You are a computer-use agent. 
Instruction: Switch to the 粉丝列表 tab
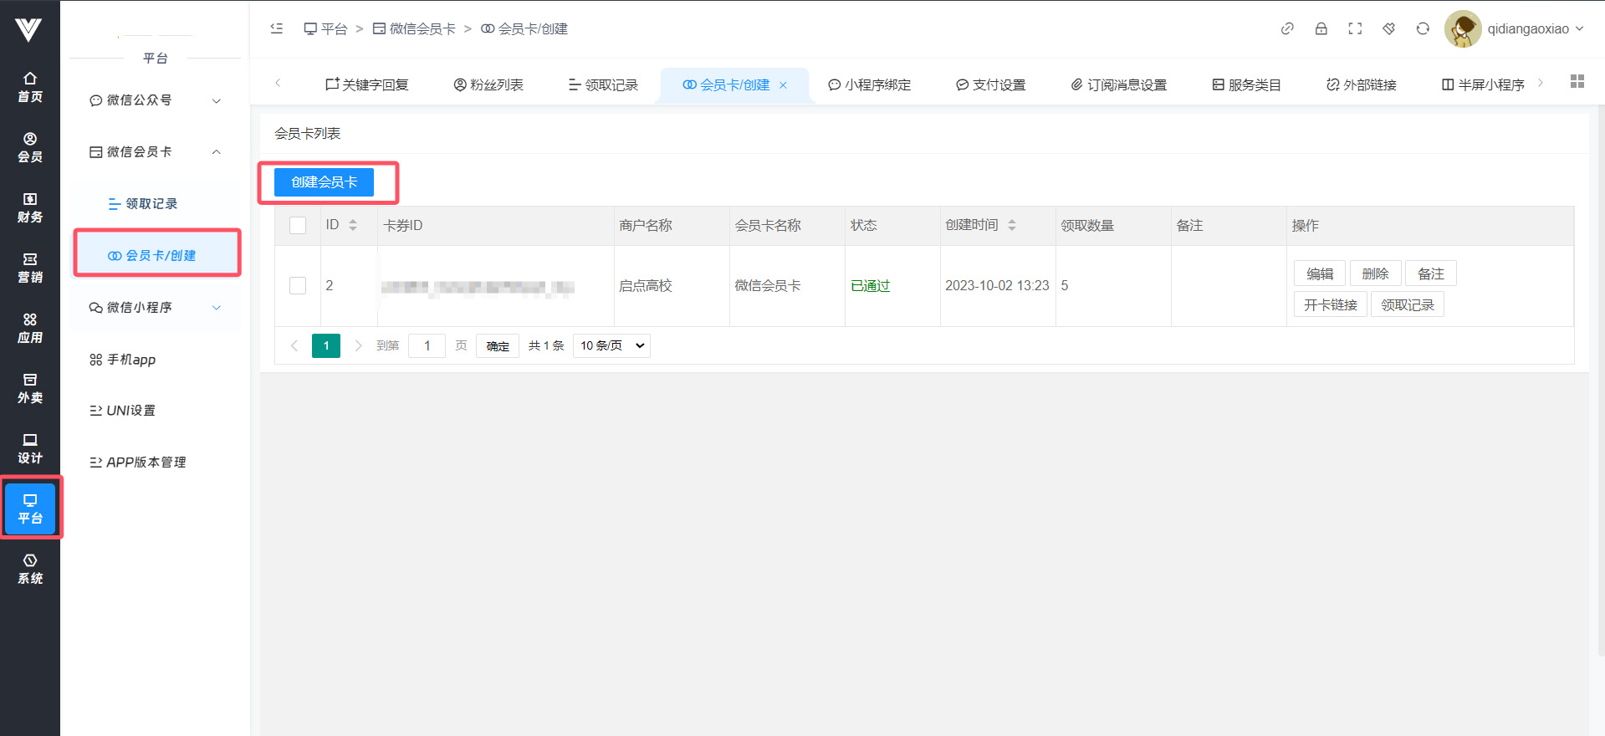(x=488, y=84)
